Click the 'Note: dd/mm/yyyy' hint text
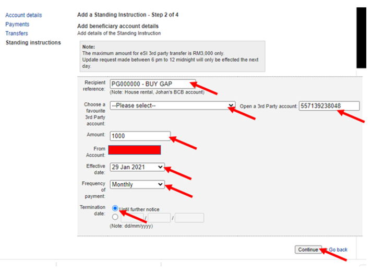The height and width of the screenshot is (272, 372). coord(131,226)
